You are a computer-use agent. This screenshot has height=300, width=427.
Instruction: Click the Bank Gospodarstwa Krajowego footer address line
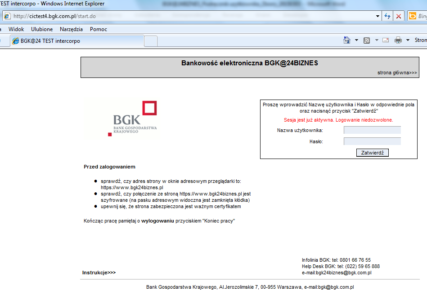(x=250, y=287)
